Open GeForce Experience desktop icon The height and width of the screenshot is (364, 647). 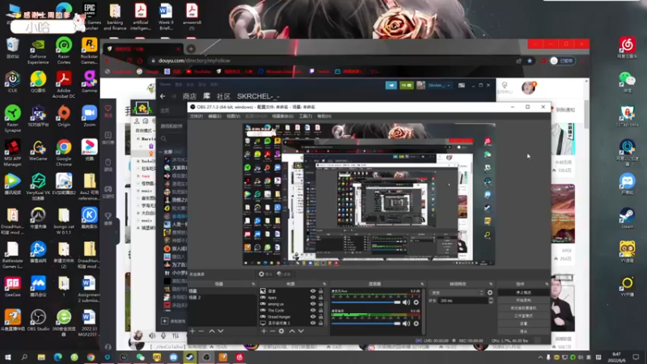pyautogui.click(x=38, y=52)
